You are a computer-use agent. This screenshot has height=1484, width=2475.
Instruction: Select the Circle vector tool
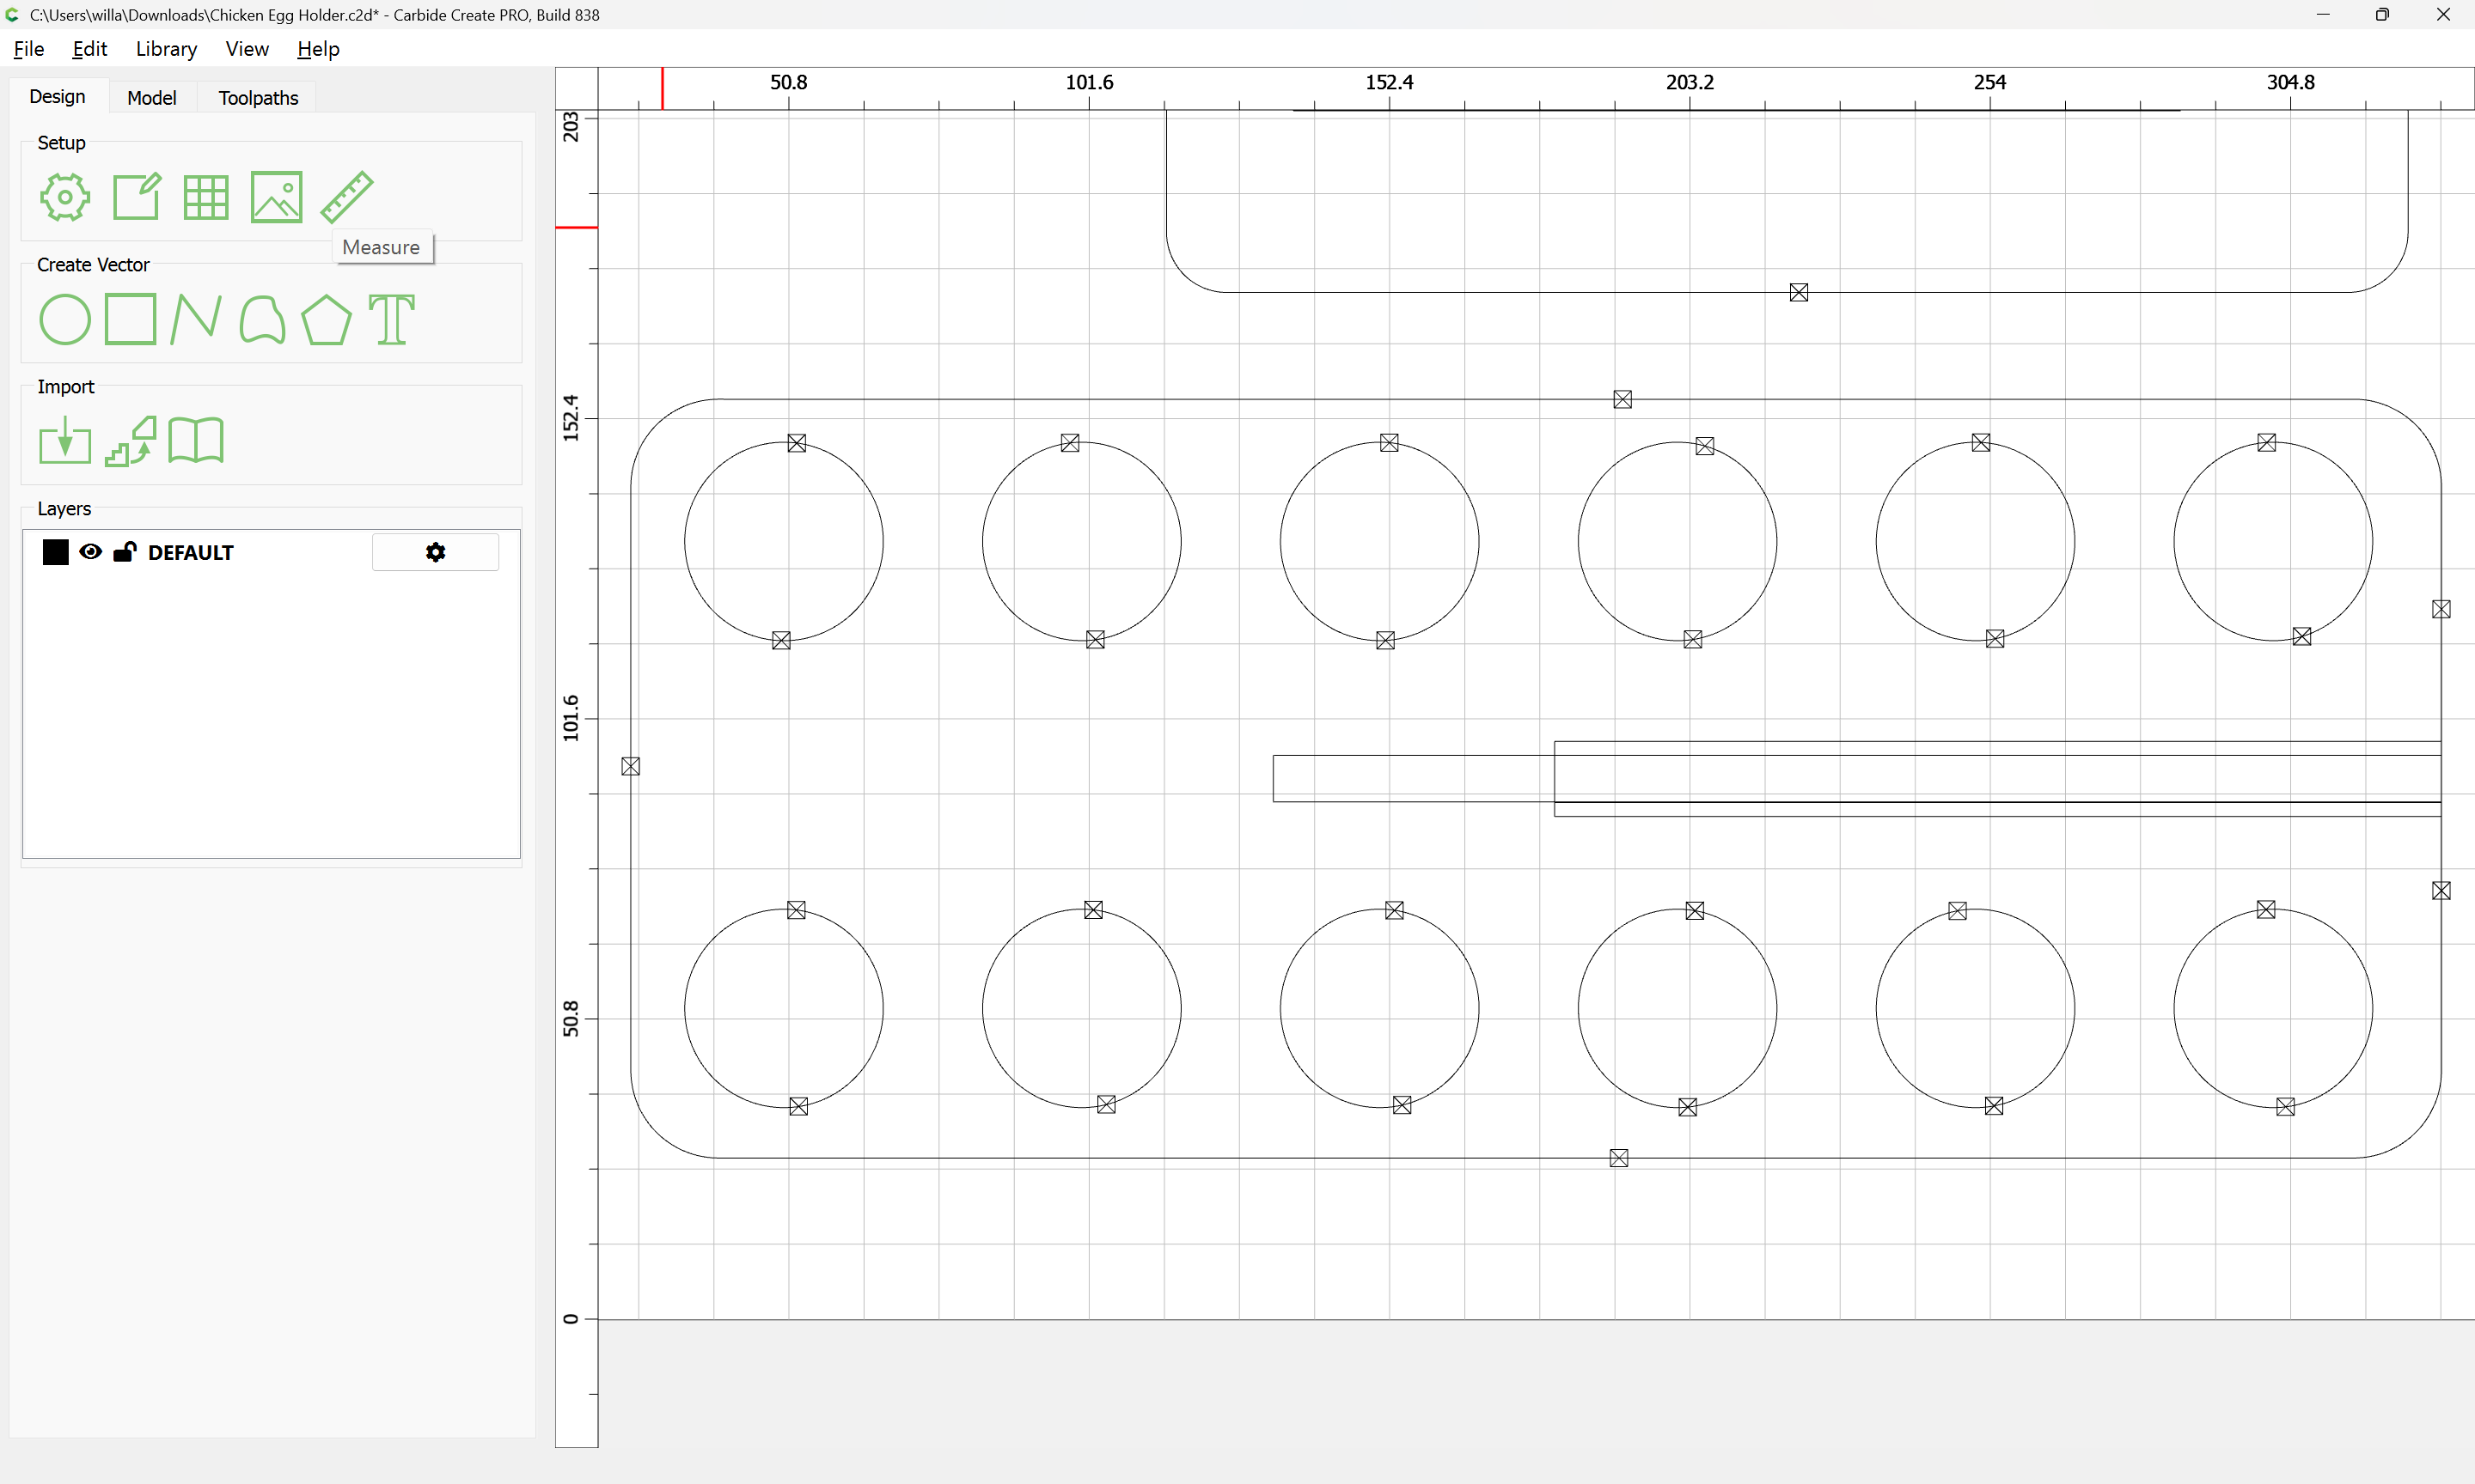tap(65, 320)
